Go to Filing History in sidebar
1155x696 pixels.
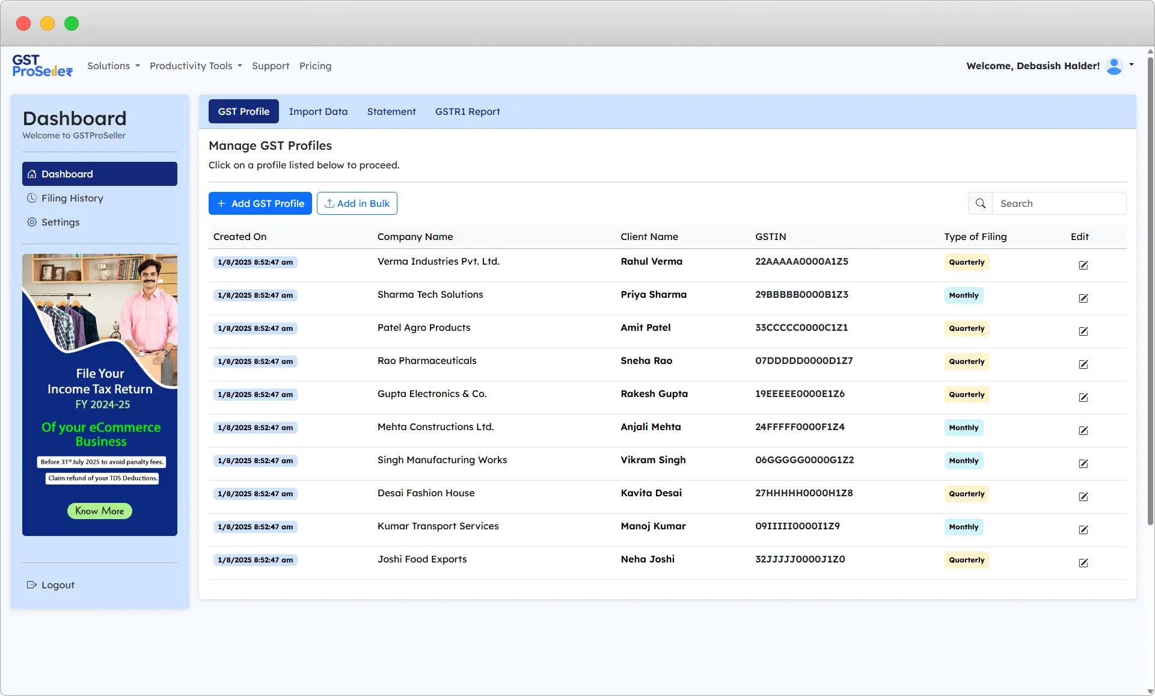click(x=72, y=198)
